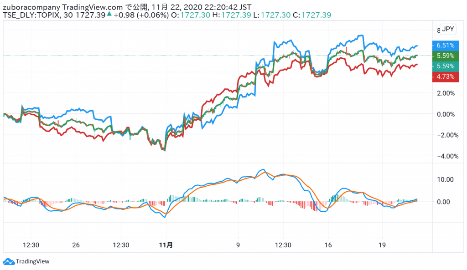Open the JPY currency selector
Image resolution: width=467 pixels, height=270 pixels.
coord(448,29)
